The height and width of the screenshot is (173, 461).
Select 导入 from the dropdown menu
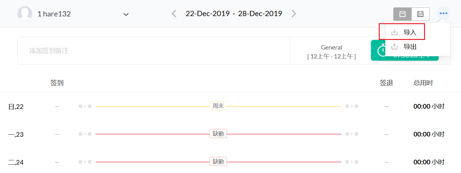click(410, 32)
